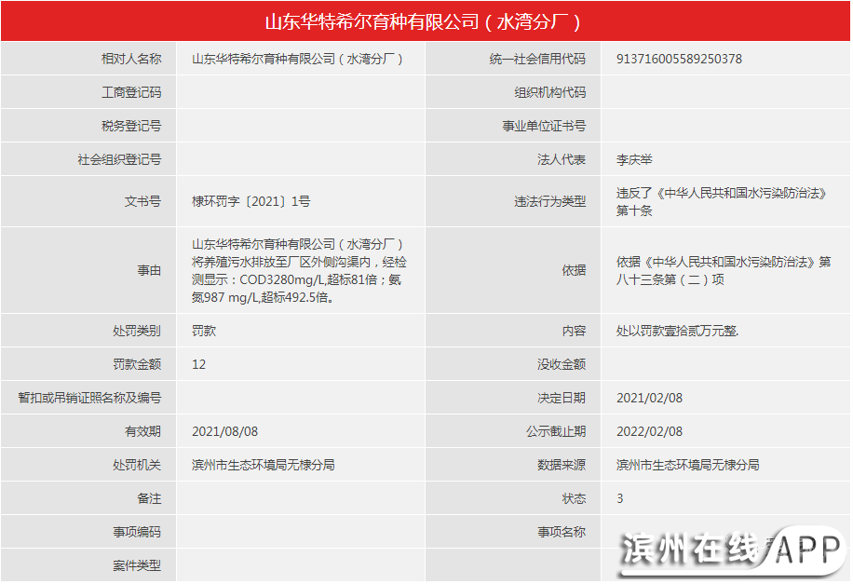Click the penalty category value 罚款
Viewport: 853px width, 584px height.
204,331
